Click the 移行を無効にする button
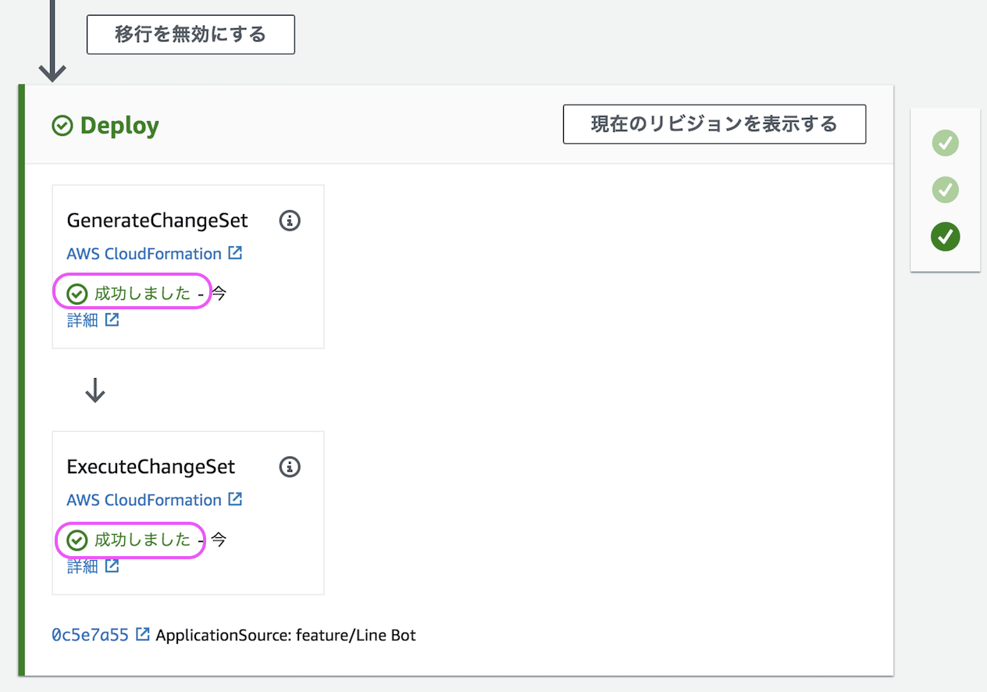987x692 pixels. (x=191, y=34)
